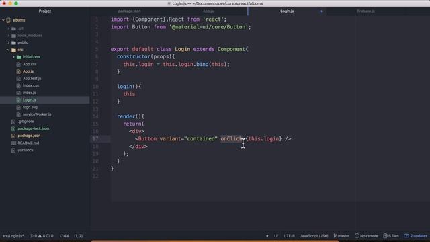430x242 pixels.
Task: Click the App.css file icon
Action: click(18, 64)
